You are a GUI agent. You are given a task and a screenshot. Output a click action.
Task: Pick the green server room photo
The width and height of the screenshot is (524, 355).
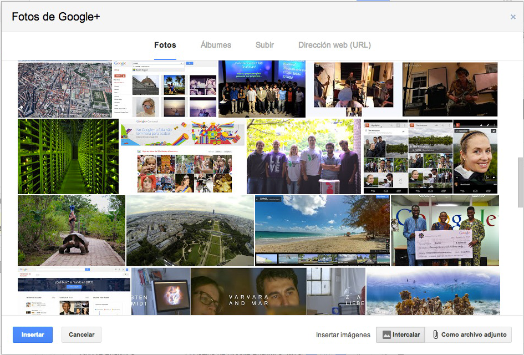point(68,156)
